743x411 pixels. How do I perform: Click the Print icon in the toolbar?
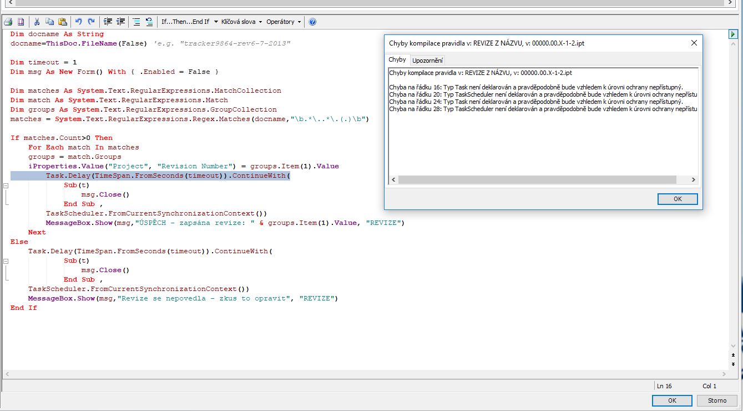(x=8, y=22)
